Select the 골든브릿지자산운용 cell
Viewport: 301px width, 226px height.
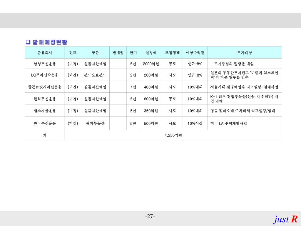pos(45,87)
